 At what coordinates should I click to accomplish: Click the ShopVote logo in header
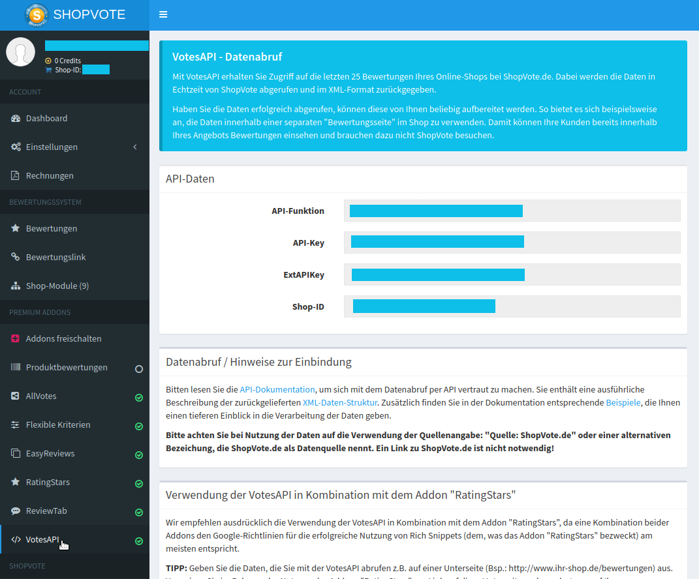click(x=37, y=15)
